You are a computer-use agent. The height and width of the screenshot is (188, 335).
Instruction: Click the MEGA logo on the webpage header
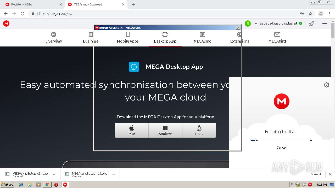click(x=6, y=23)
